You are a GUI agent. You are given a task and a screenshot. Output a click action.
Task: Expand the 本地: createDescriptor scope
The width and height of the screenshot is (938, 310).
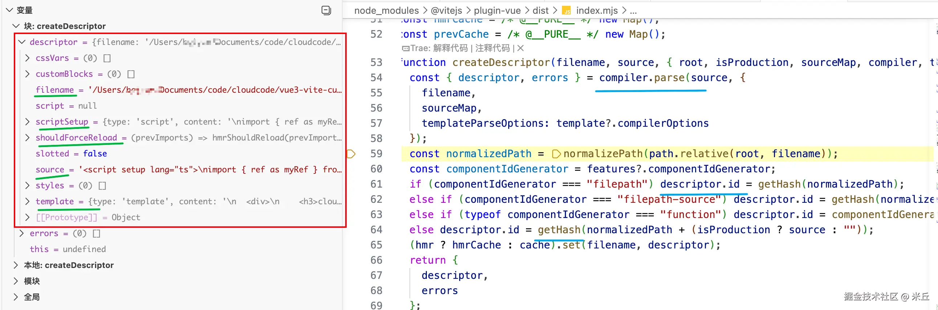pyautogui.click(x=16, y=265)
